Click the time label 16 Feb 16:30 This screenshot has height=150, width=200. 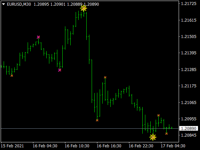[109, 146]
